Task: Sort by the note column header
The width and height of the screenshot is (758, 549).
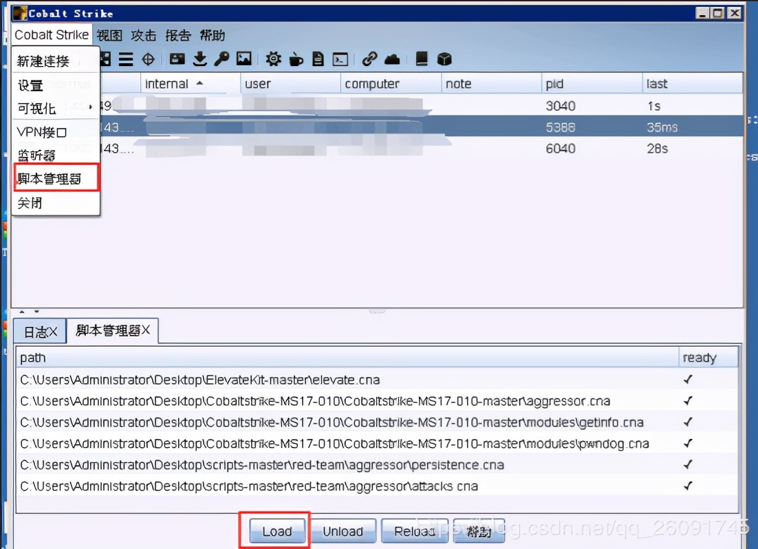Action: point(491,84)
